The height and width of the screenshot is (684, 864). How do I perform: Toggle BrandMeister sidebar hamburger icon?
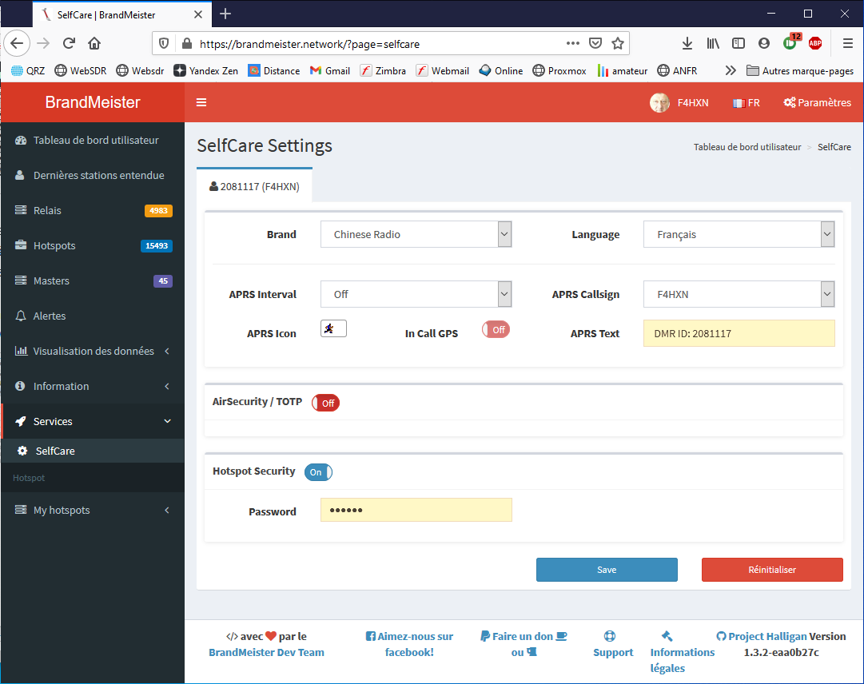201,102
